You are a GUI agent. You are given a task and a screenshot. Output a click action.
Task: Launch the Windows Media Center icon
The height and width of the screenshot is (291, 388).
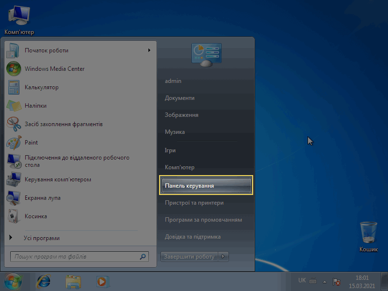click(14, 69)
